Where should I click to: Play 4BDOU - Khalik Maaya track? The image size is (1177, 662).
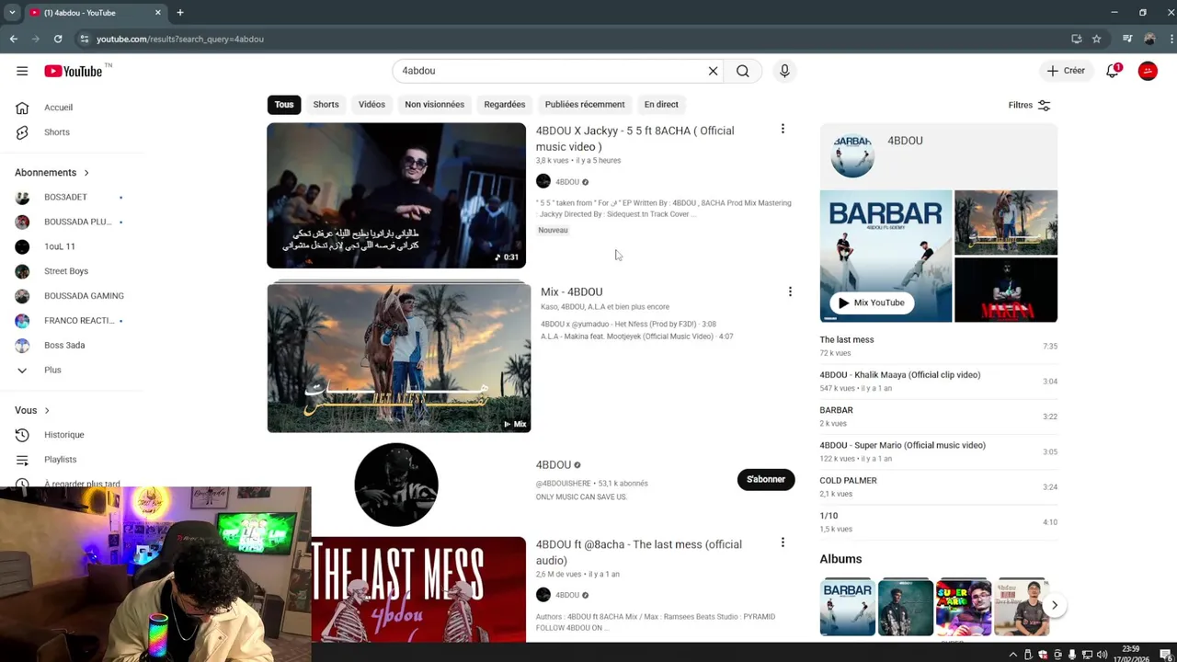tap(938, 382)
